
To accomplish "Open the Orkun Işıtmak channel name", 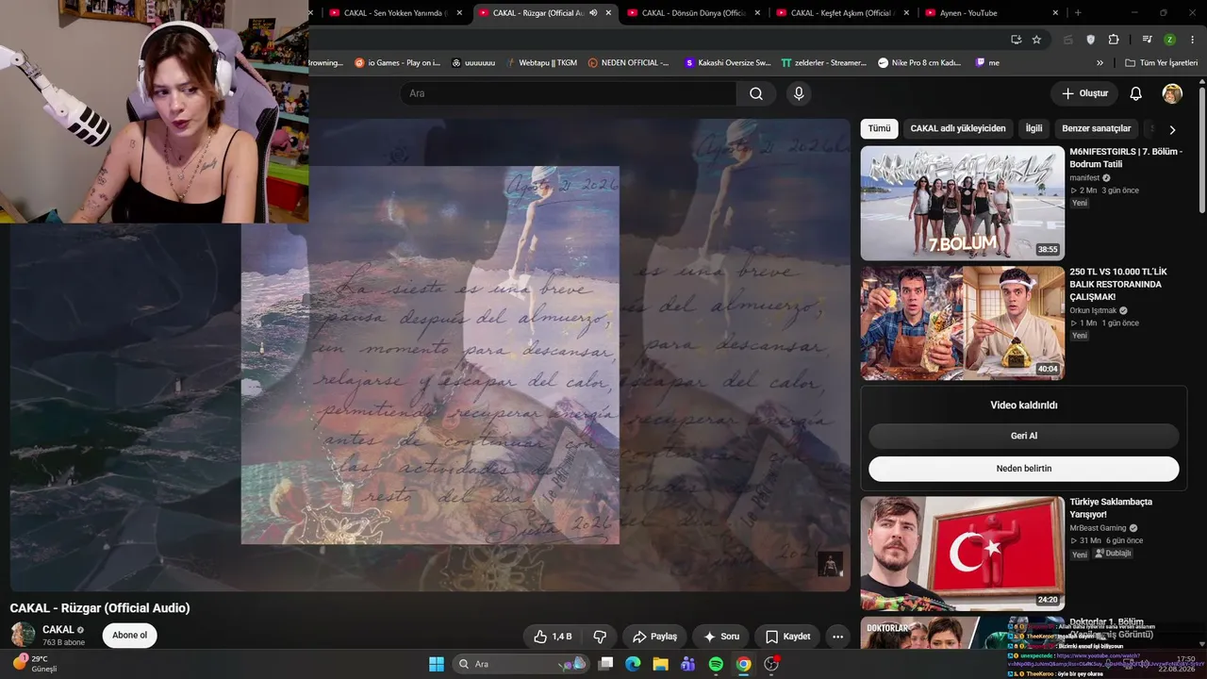I will pos(1093,310).
